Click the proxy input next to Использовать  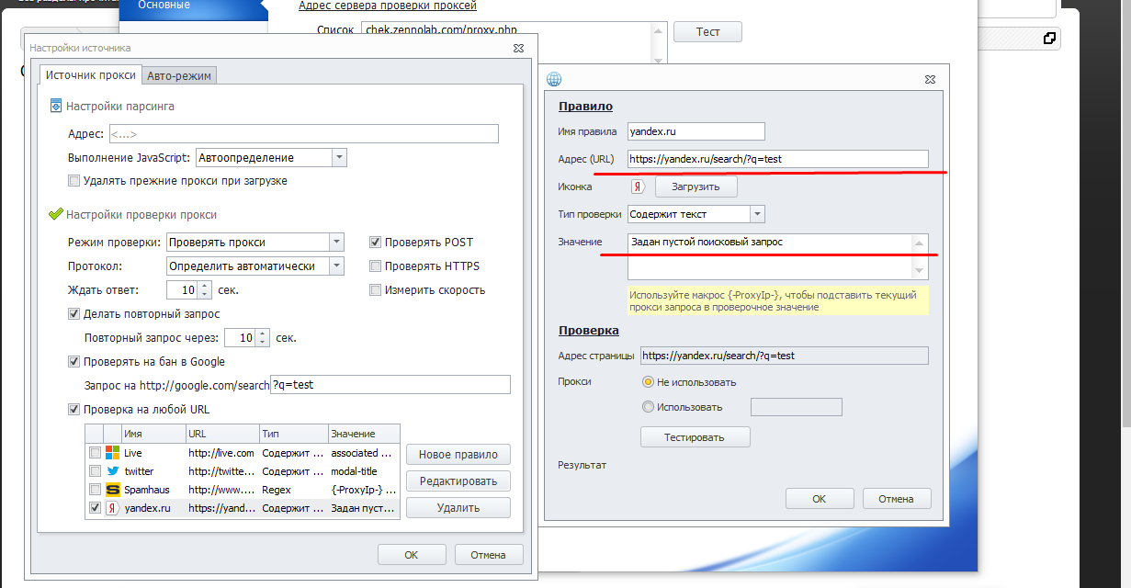797,407
